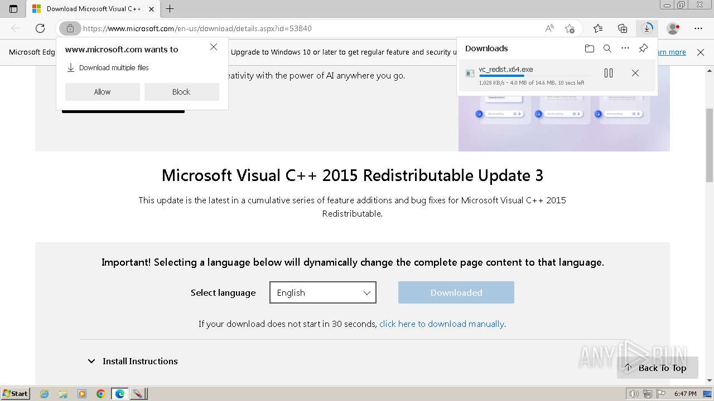Open more options in Downloads panel
The height and width of the screenshot is (401, 714).
coord(625,48)
